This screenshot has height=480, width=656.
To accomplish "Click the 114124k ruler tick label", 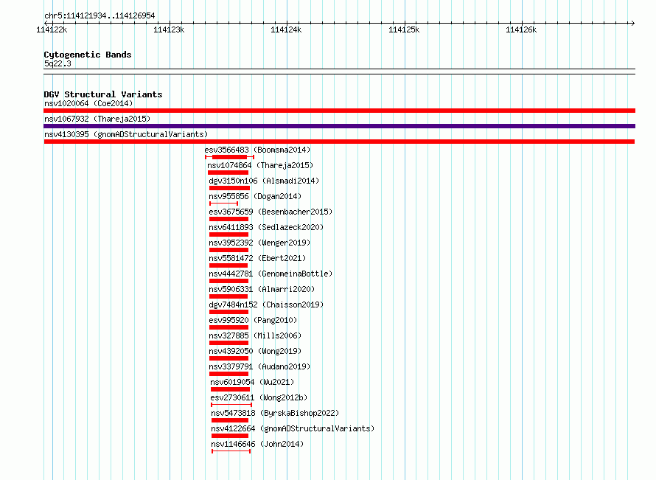I will click(286, 29).
